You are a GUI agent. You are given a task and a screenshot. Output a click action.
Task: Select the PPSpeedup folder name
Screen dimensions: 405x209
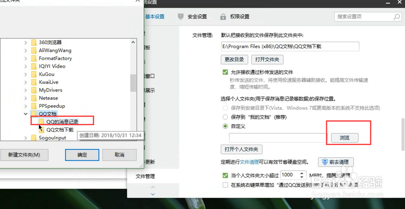52,106
